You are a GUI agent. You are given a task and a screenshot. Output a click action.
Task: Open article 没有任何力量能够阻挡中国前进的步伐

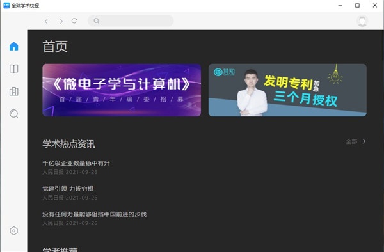[x=95, y=214]
